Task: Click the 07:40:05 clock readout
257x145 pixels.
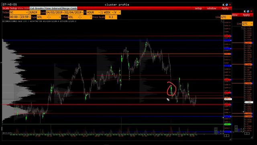Action: [10, 4]
